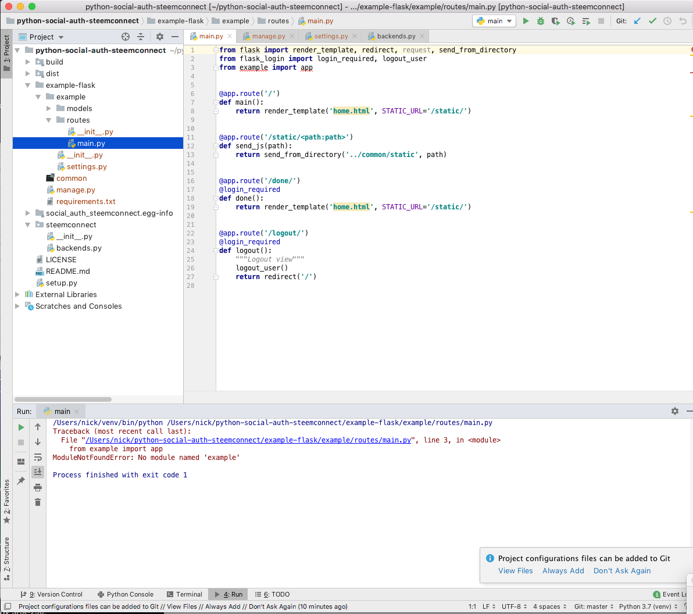Locate current file with crosshair icon
Screen dimensions: 693x614
click(x=126, y=37)
